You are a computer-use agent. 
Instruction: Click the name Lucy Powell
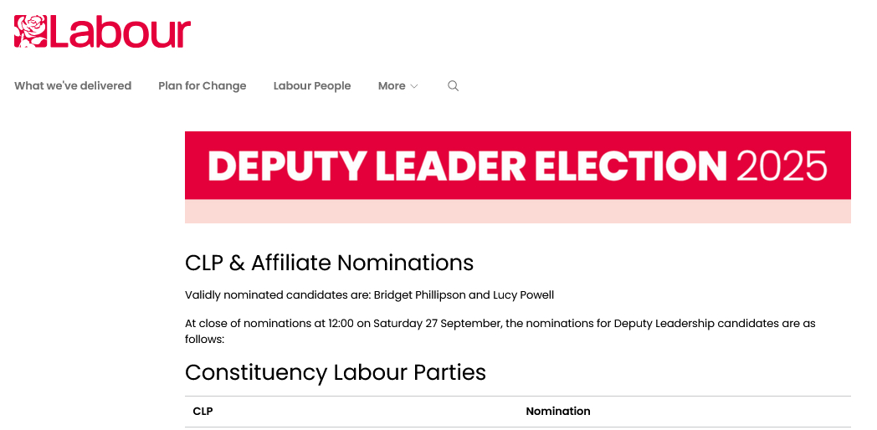524,294
